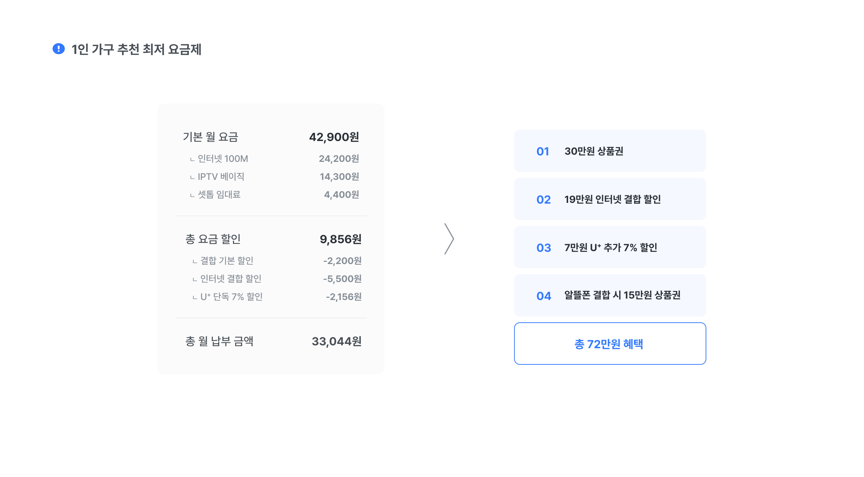Click the 42,900원 base fee amount
The width and height of the screenshot is (864, 477).
tap(334, 137)
